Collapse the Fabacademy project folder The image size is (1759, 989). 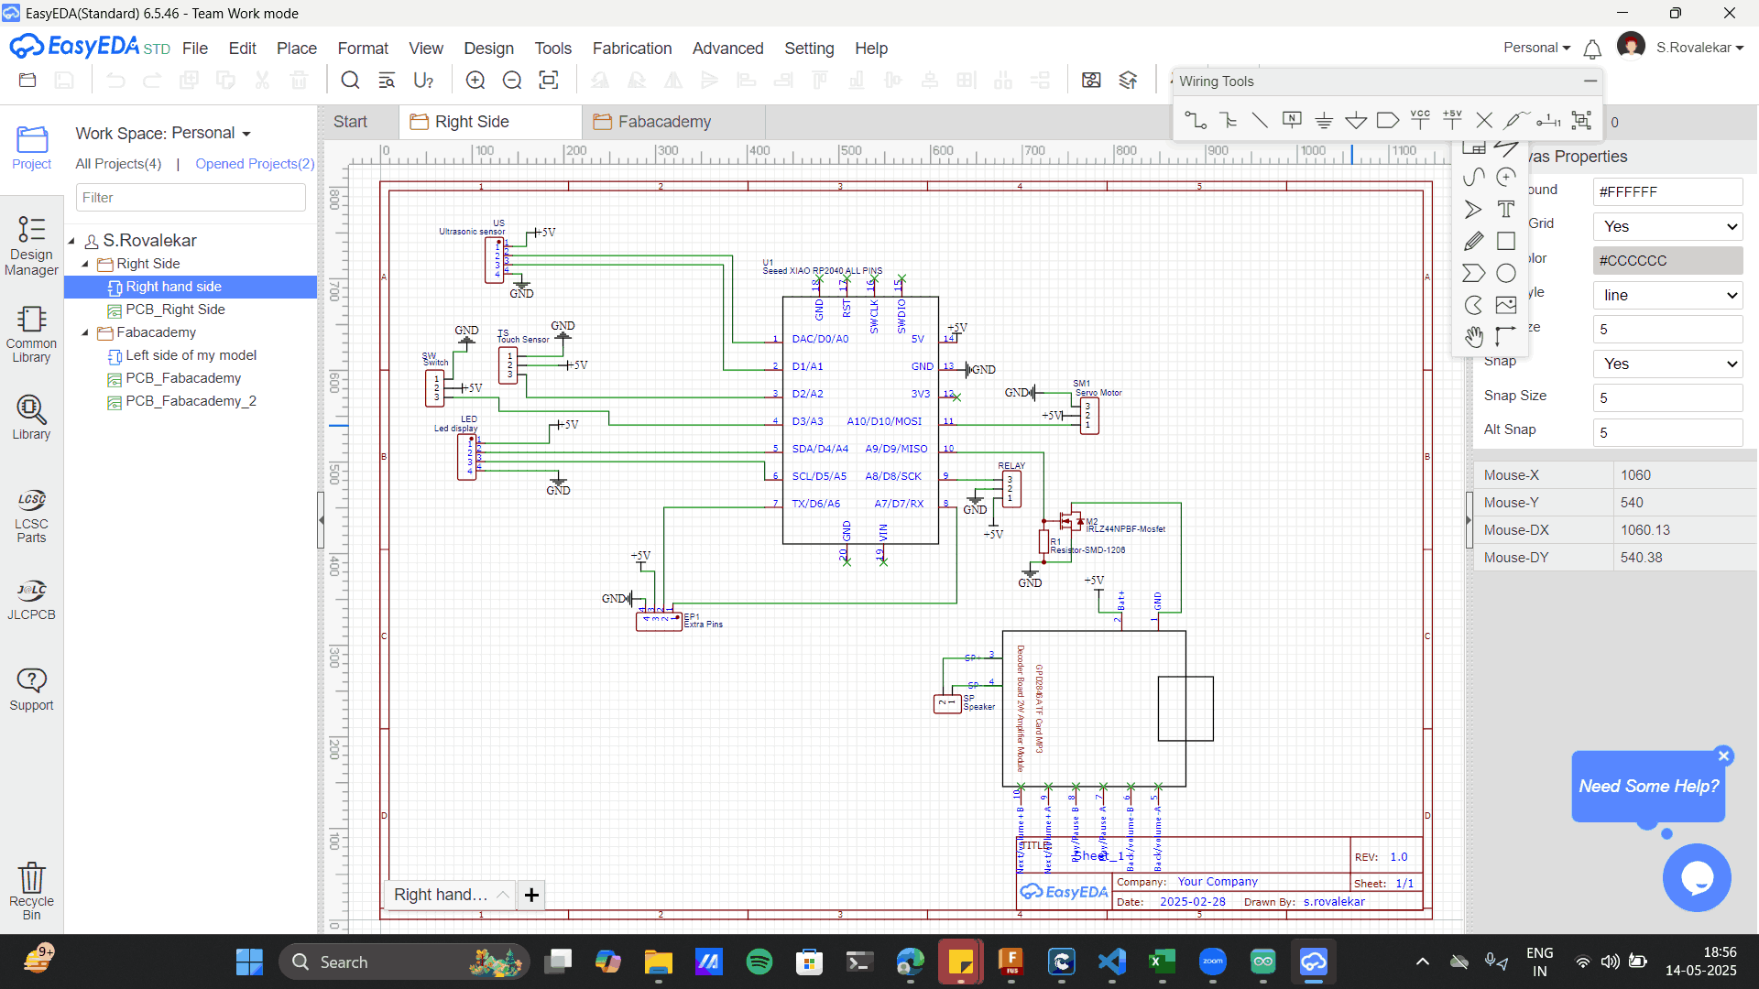[85, 332]
